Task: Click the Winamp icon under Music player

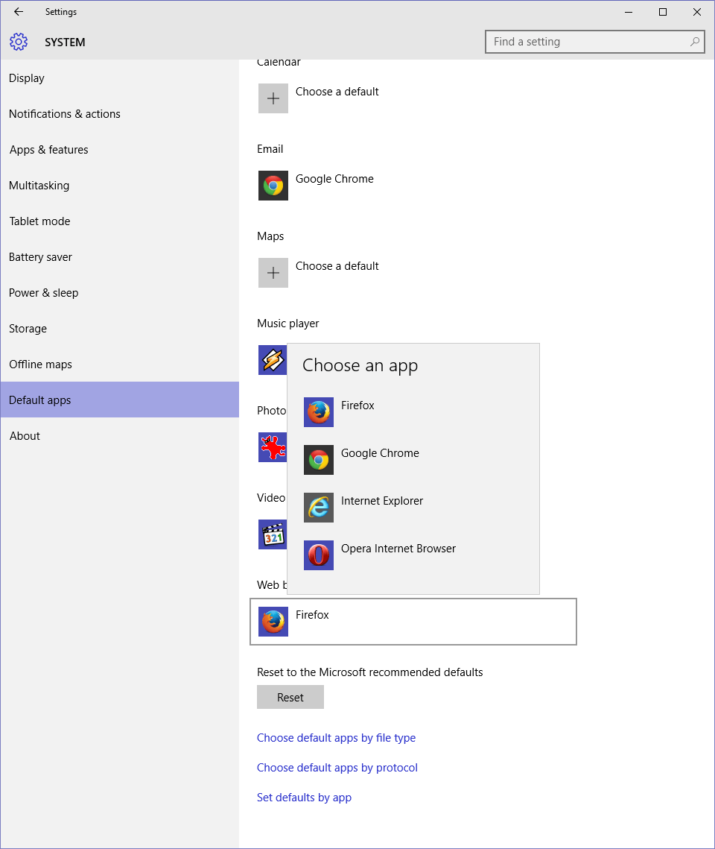Action: pyautogui.click(x=272, y=360)
